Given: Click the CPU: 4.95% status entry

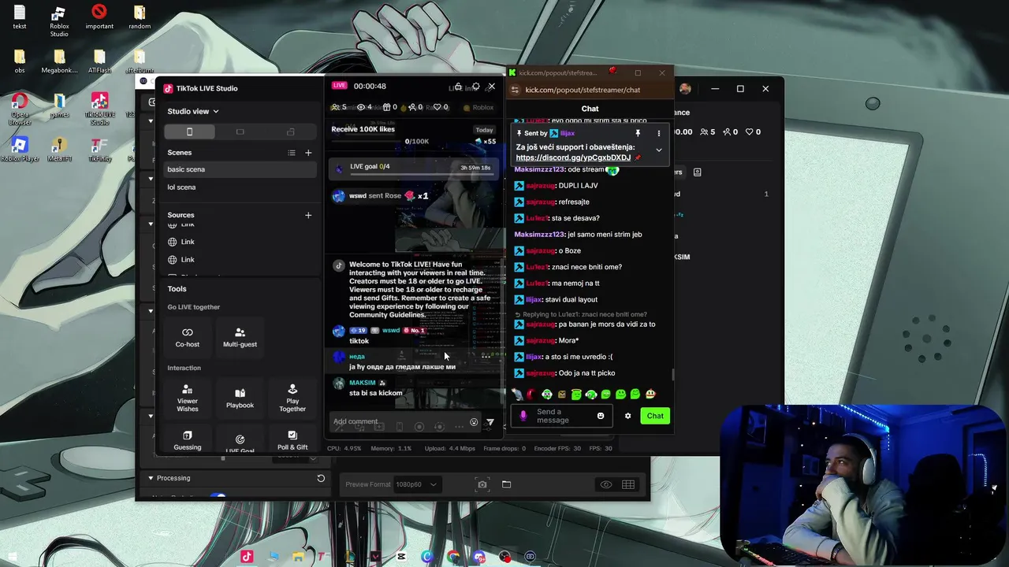Looking at the screenshot, I should click(344, 448).
